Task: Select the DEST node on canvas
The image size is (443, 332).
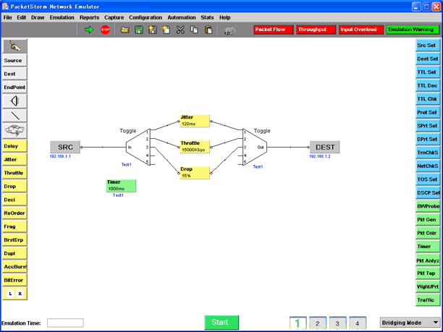Action: (325, 147)
